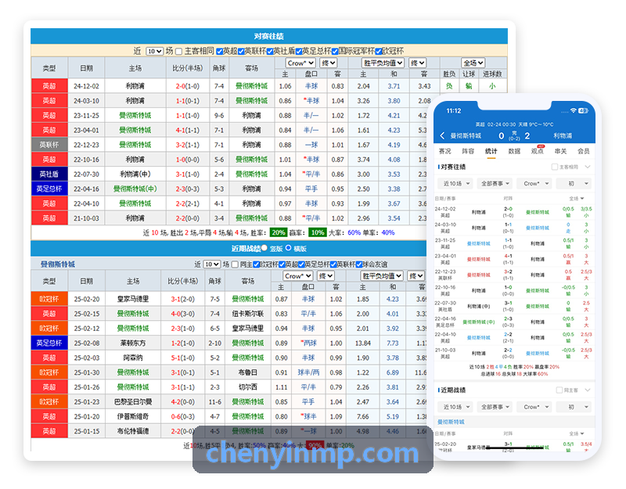This screenshot has height=489, width=626.
Task: Click the 3.71 draw odds in the 24-12-02 row
Action: pyautogui.click(x=394, y=86)
